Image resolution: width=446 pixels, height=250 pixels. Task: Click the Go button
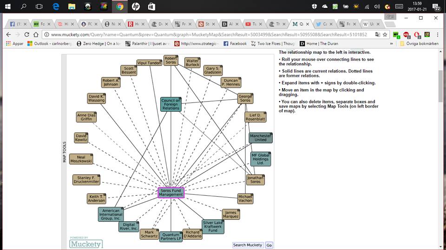pyautogui.click(x=269, y=245)
